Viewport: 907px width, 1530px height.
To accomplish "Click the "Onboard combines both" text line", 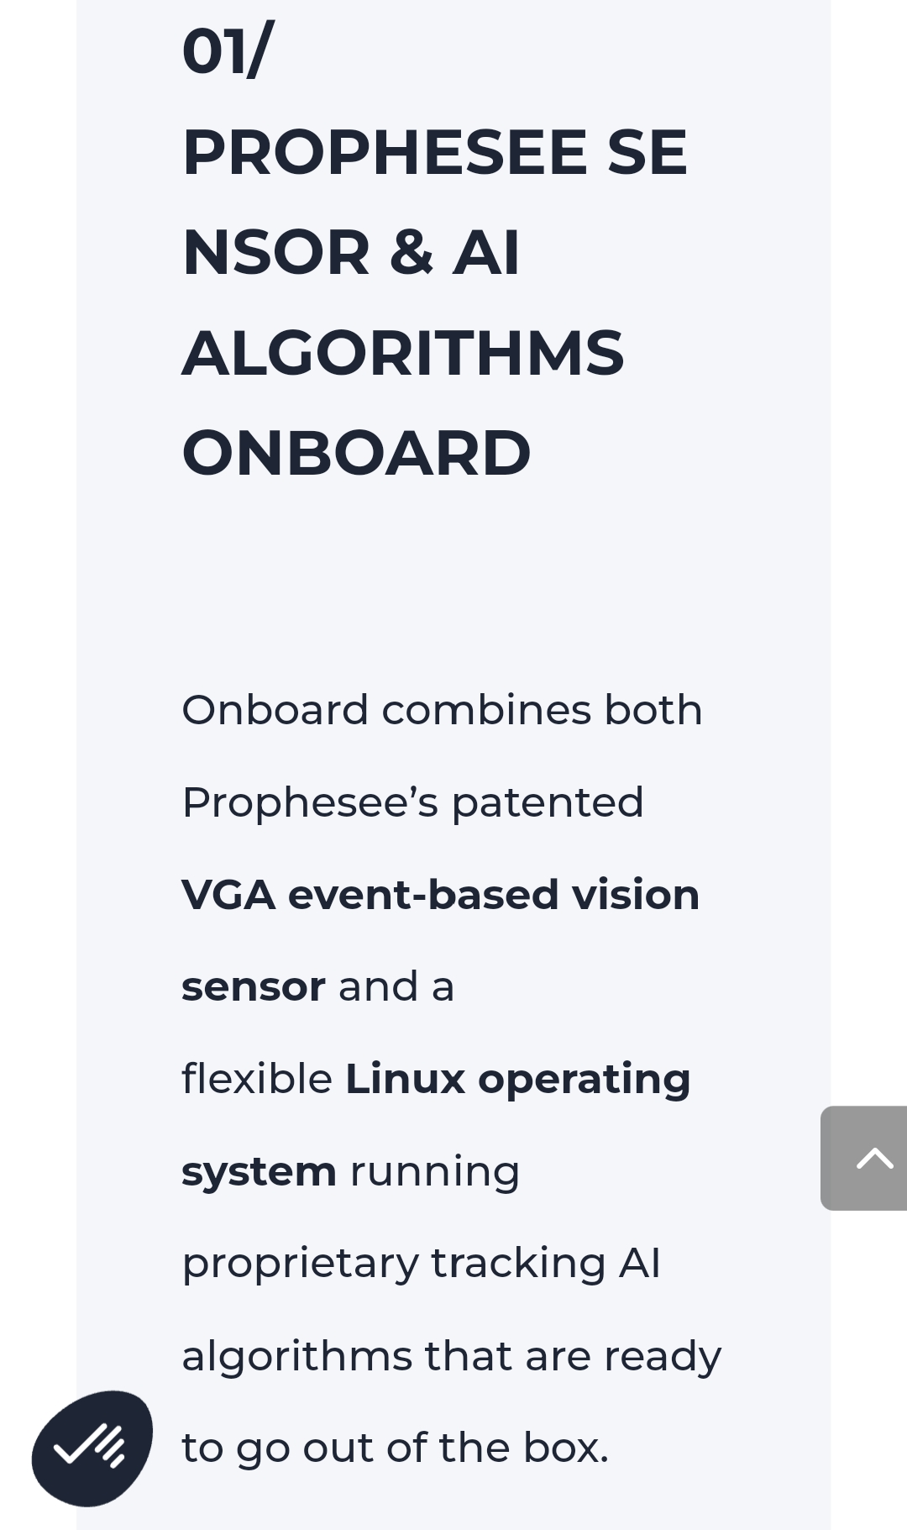I will pos(442,710).
